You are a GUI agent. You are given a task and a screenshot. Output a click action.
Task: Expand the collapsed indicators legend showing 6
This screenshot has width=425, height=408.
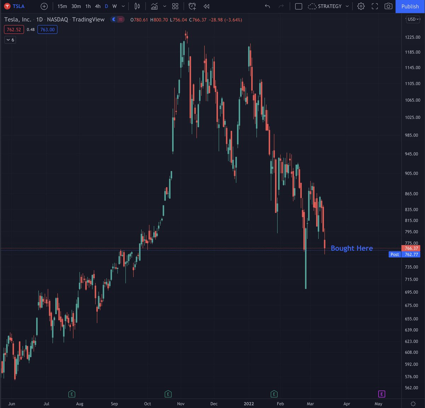point(10,40)
